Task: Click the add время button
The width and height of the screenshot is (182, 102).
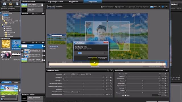Action: [139, 7]
